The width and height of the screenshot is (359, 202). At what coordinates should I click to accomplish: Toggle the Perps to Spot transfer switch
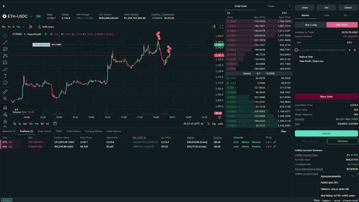[310, 141]
